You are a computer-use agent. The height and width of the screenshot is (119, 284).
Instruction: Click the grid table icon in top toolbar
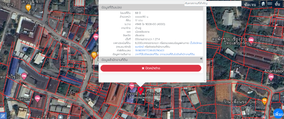(270, 4)
